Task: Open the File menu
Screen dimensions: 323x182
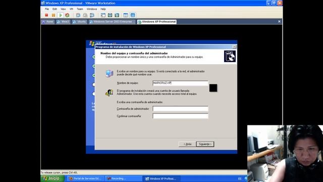Action: click(47, 9)
